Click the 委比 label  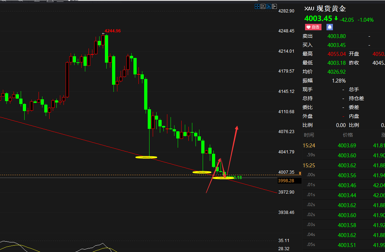pyautogui.click(x=308, y=107)
